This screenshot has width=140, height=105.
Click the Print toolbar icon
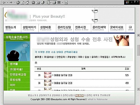point(54,3)
